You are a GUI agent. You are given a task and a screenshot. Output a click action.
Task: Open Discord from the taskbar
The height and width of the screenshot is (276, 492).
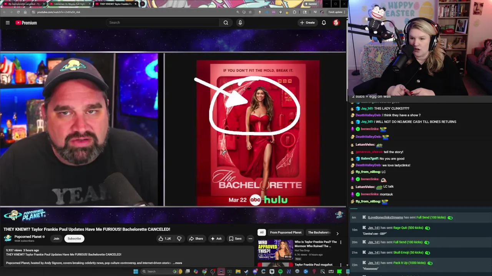pyautogui.click(x=255, y=271)
